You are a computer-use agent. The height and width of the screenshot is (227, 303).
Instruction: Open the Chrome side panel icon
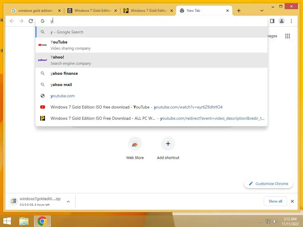(x=272, y=21)
